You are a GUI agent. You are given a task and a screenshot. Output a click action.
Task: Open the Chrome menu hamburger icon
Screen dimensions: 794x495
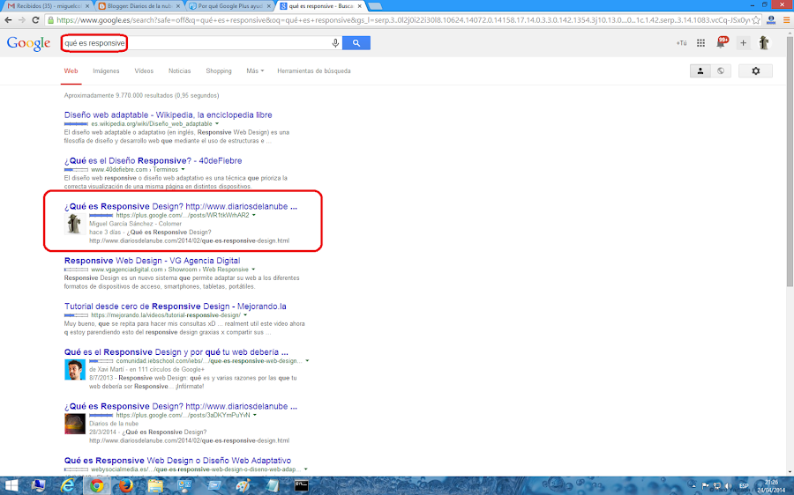pyautogui.click(x=786, y=20)
